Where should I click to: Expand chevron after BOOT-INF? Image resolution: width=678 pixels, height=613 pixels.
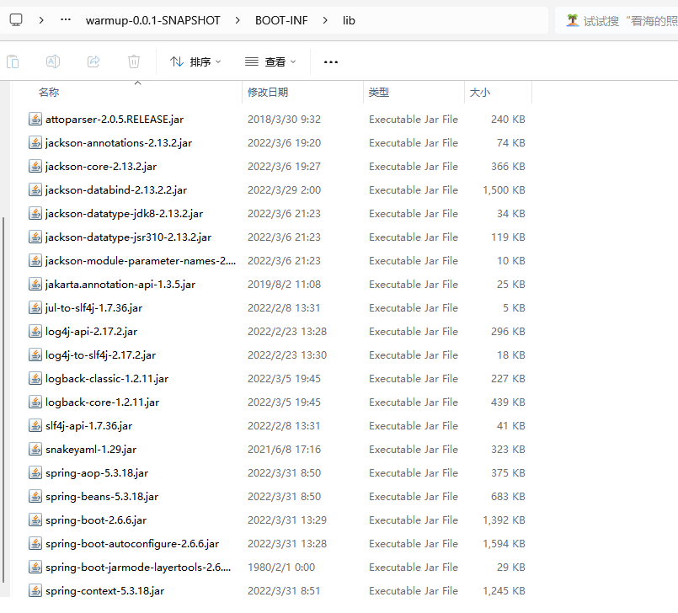pos(325,20)
